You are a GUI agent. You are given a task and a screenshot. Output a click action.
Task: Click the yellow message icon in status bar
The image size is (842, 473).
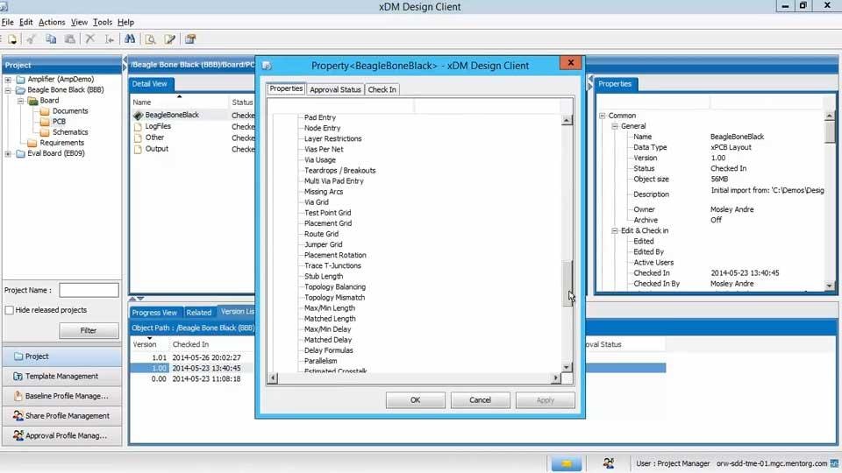click(x=567, y=463)
